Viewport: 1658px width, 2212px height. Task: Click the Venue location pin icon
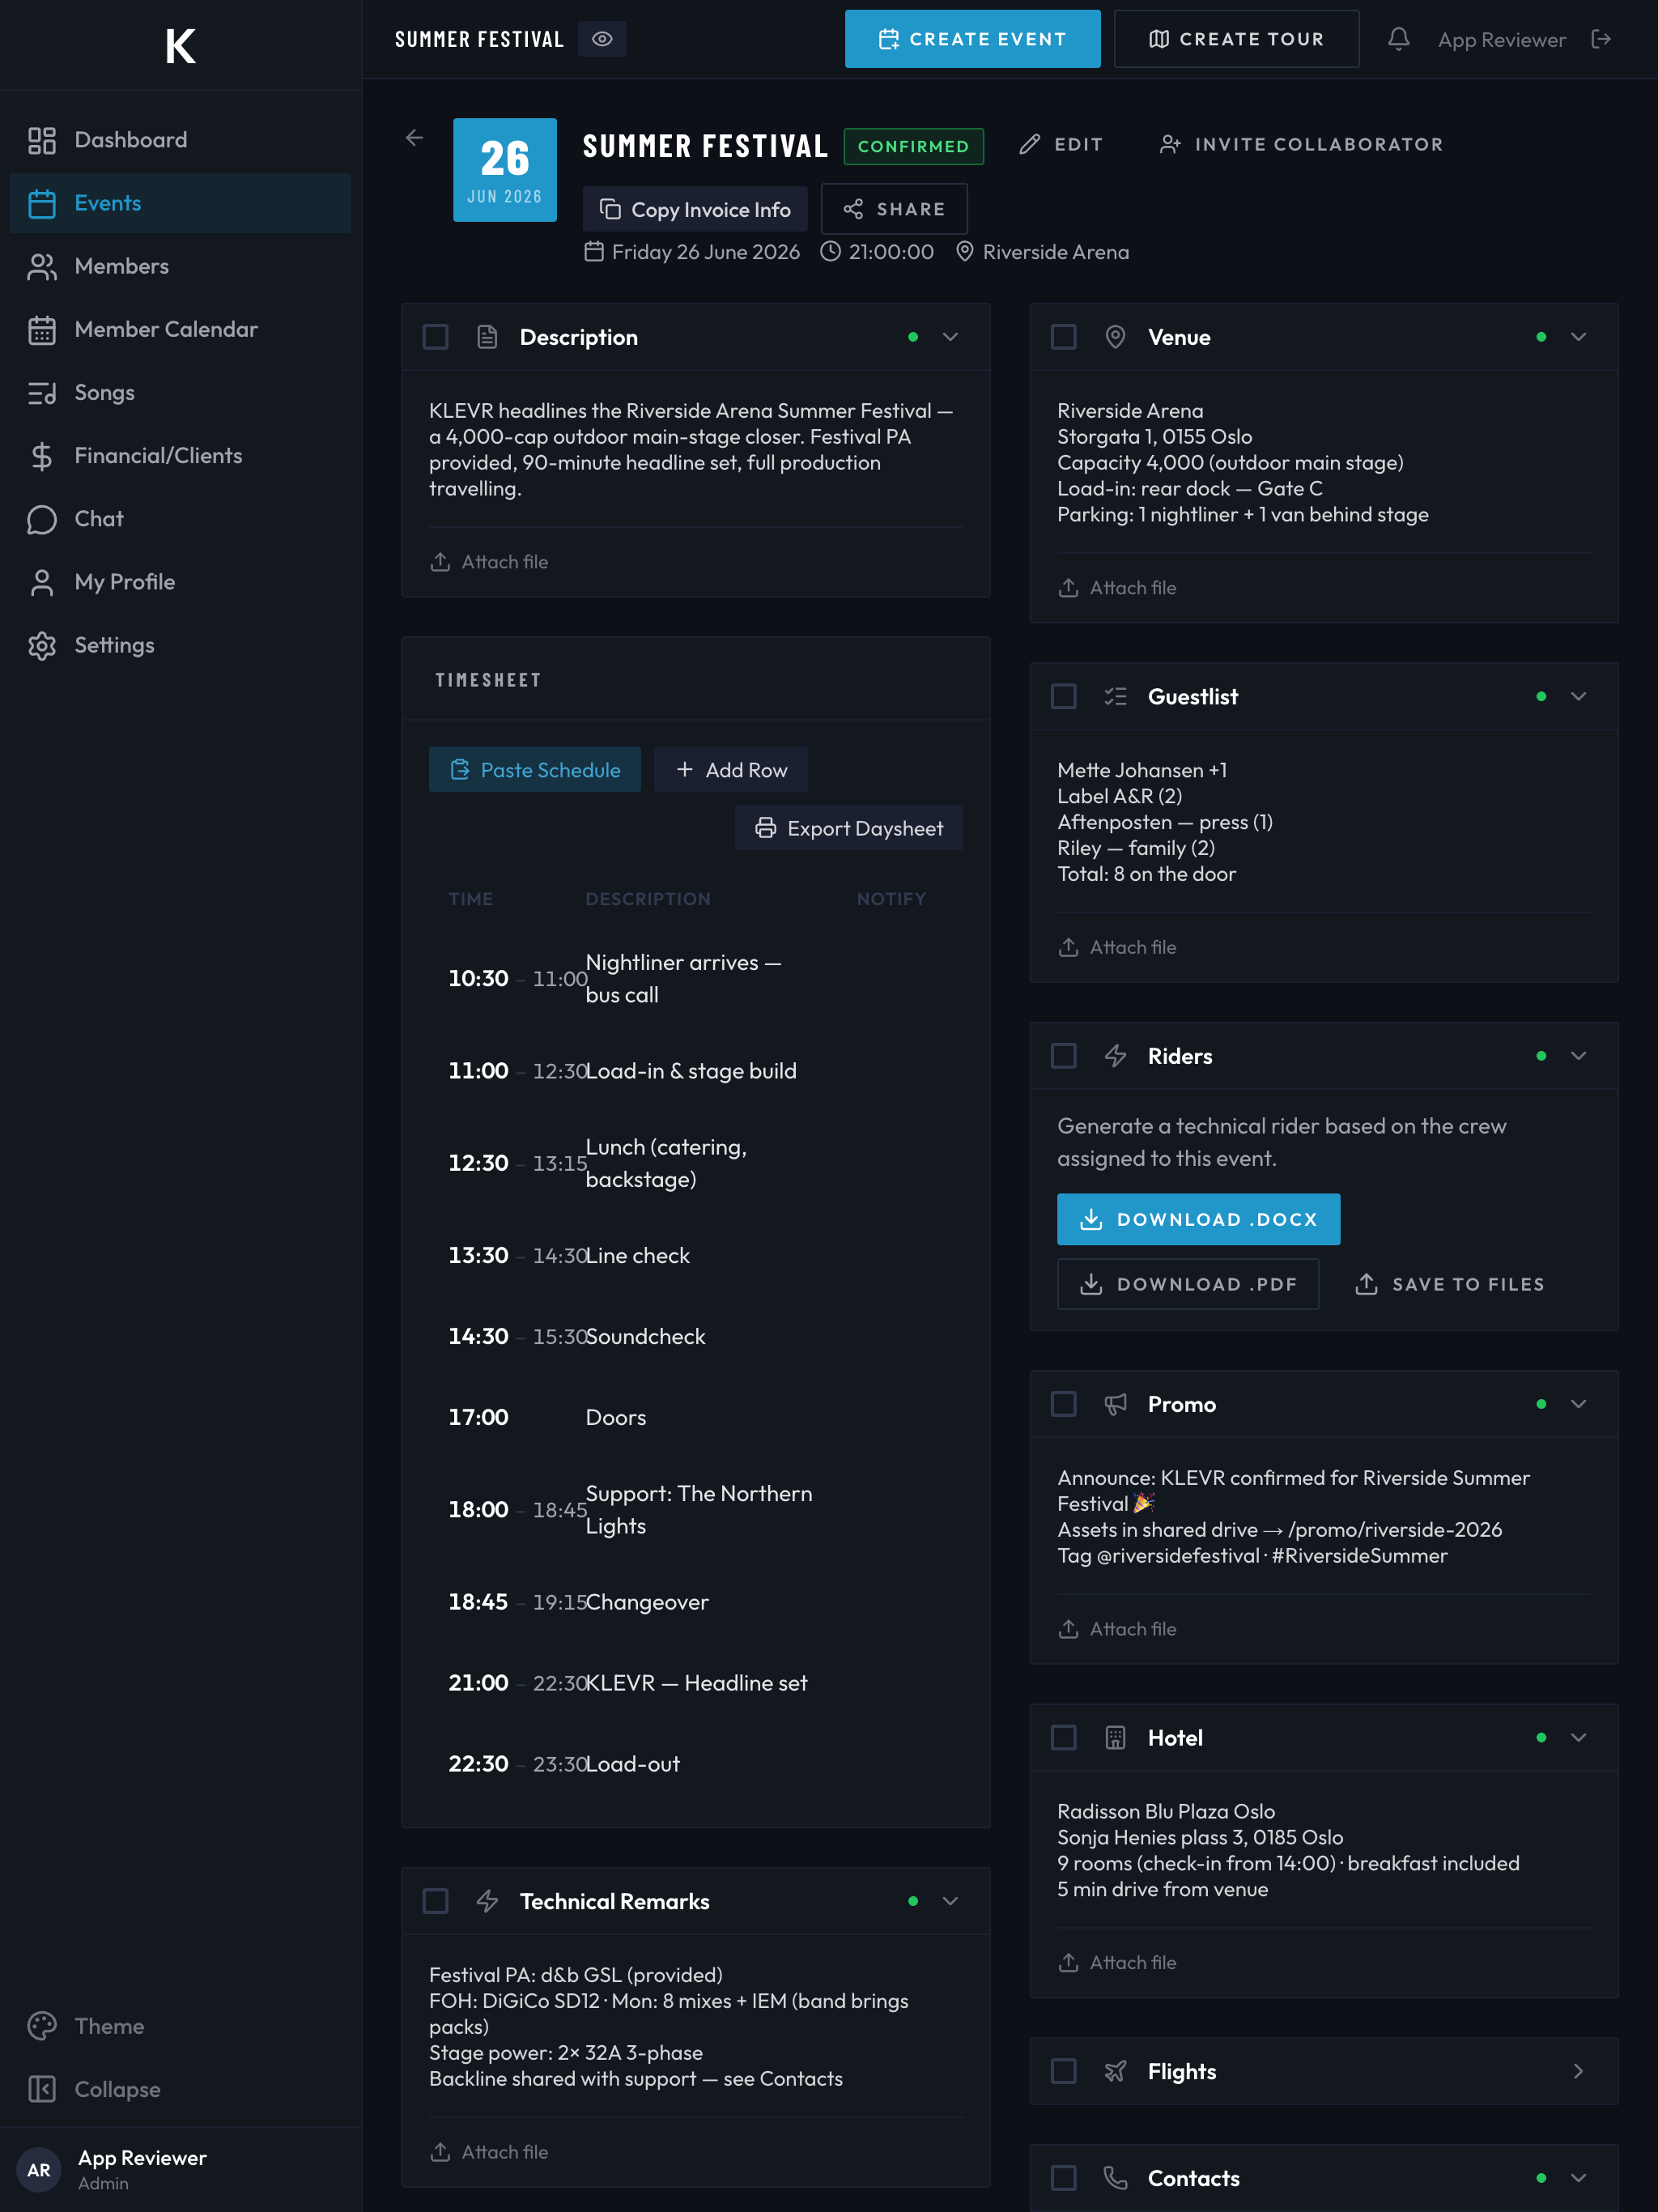[1115, 337]
